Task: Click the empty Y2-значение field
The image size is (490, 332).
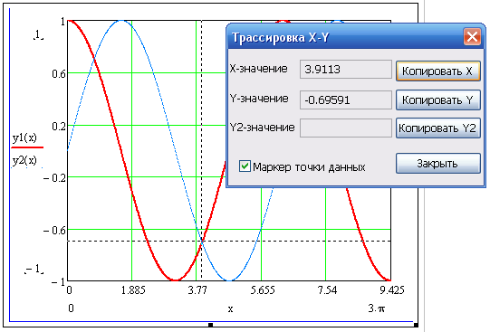Action: pyautogui.click(x=346, y=128)
